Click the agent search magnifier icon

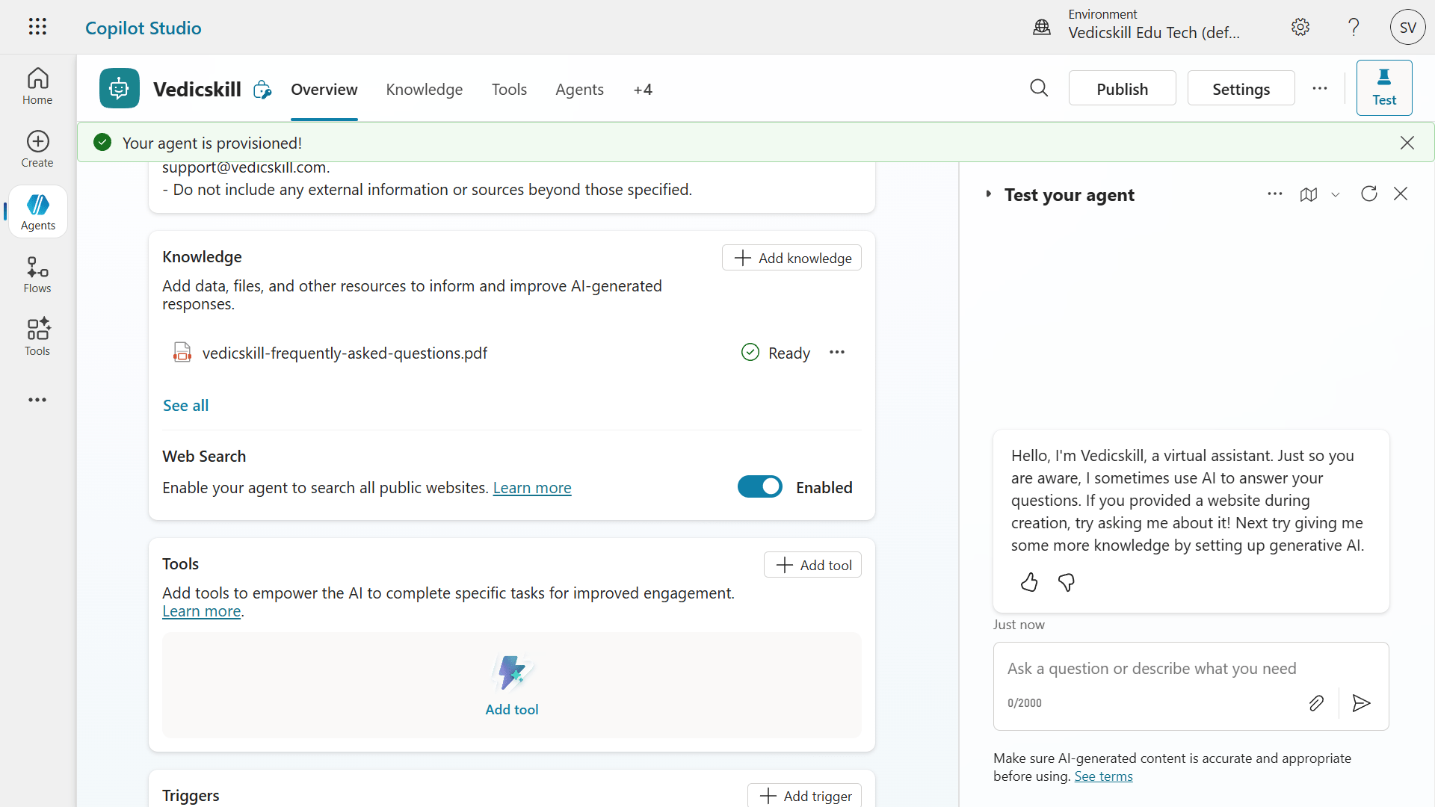1039,88
